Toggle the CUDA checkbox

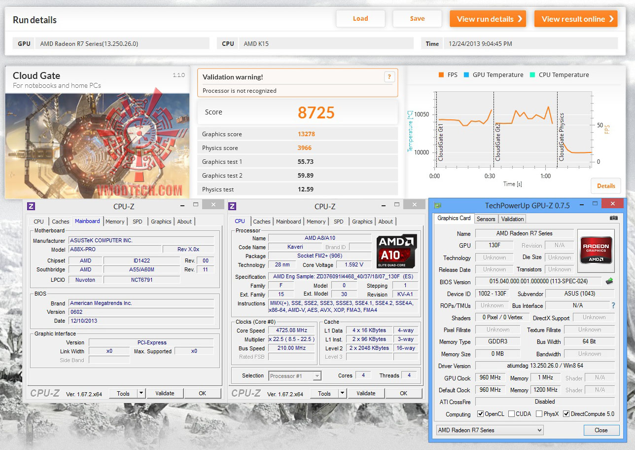tap(511, 414)
